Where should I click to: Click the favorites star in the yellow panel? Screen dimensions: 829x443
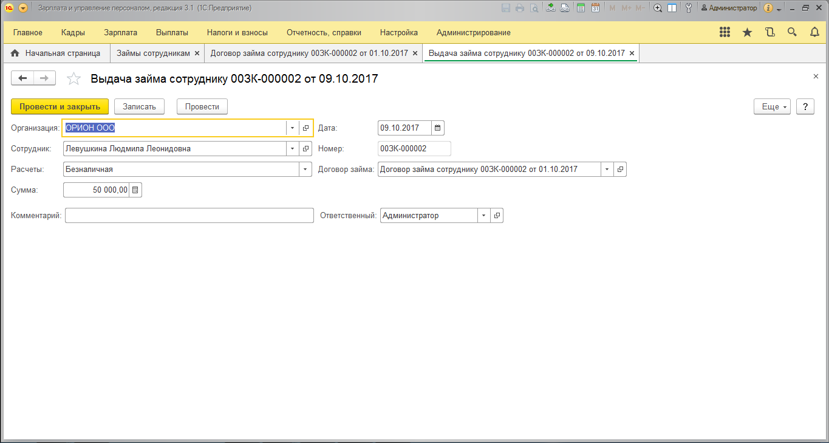[747, 32]
